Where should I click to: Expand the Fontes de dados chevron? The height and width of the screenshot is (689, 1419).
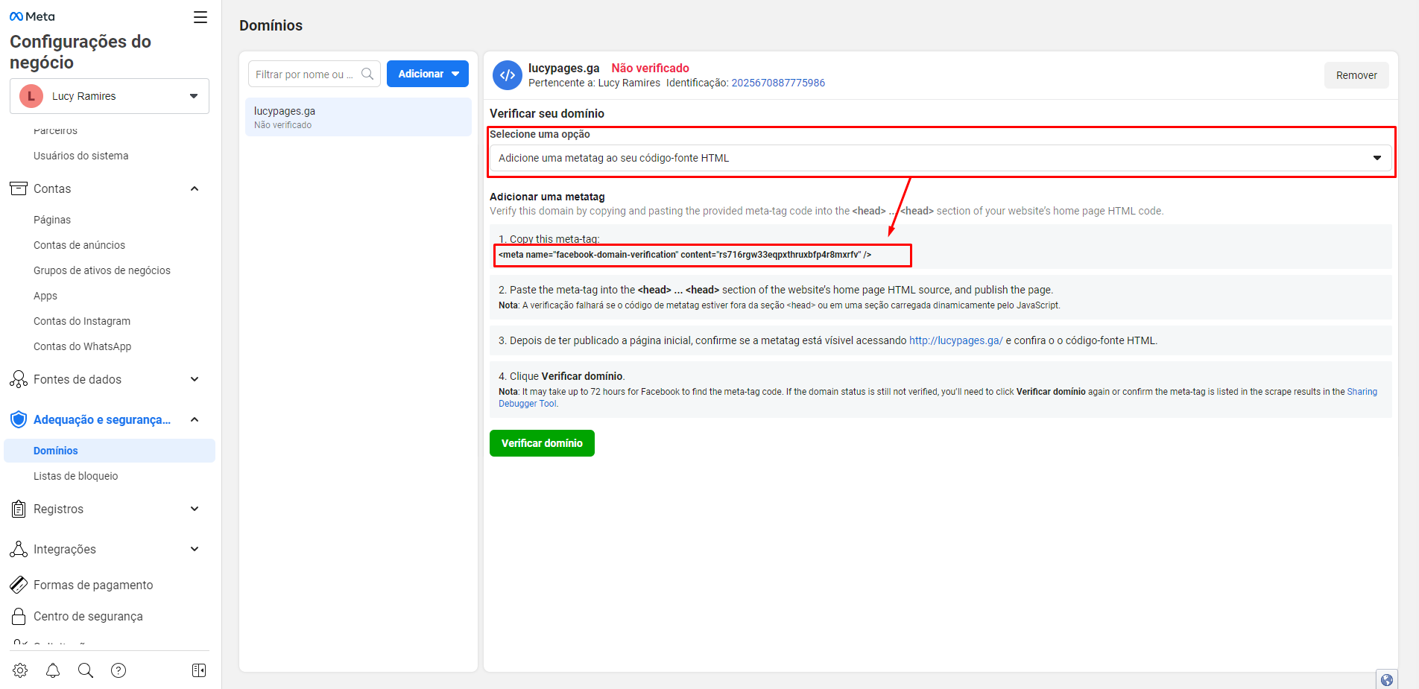coord(195,379)
